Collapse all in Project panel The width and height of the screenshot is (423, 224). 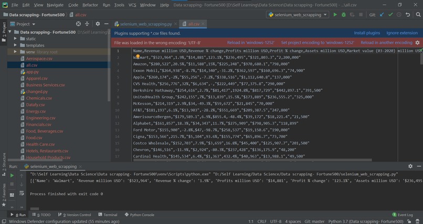pyautogui.click(x=87, y=24)
